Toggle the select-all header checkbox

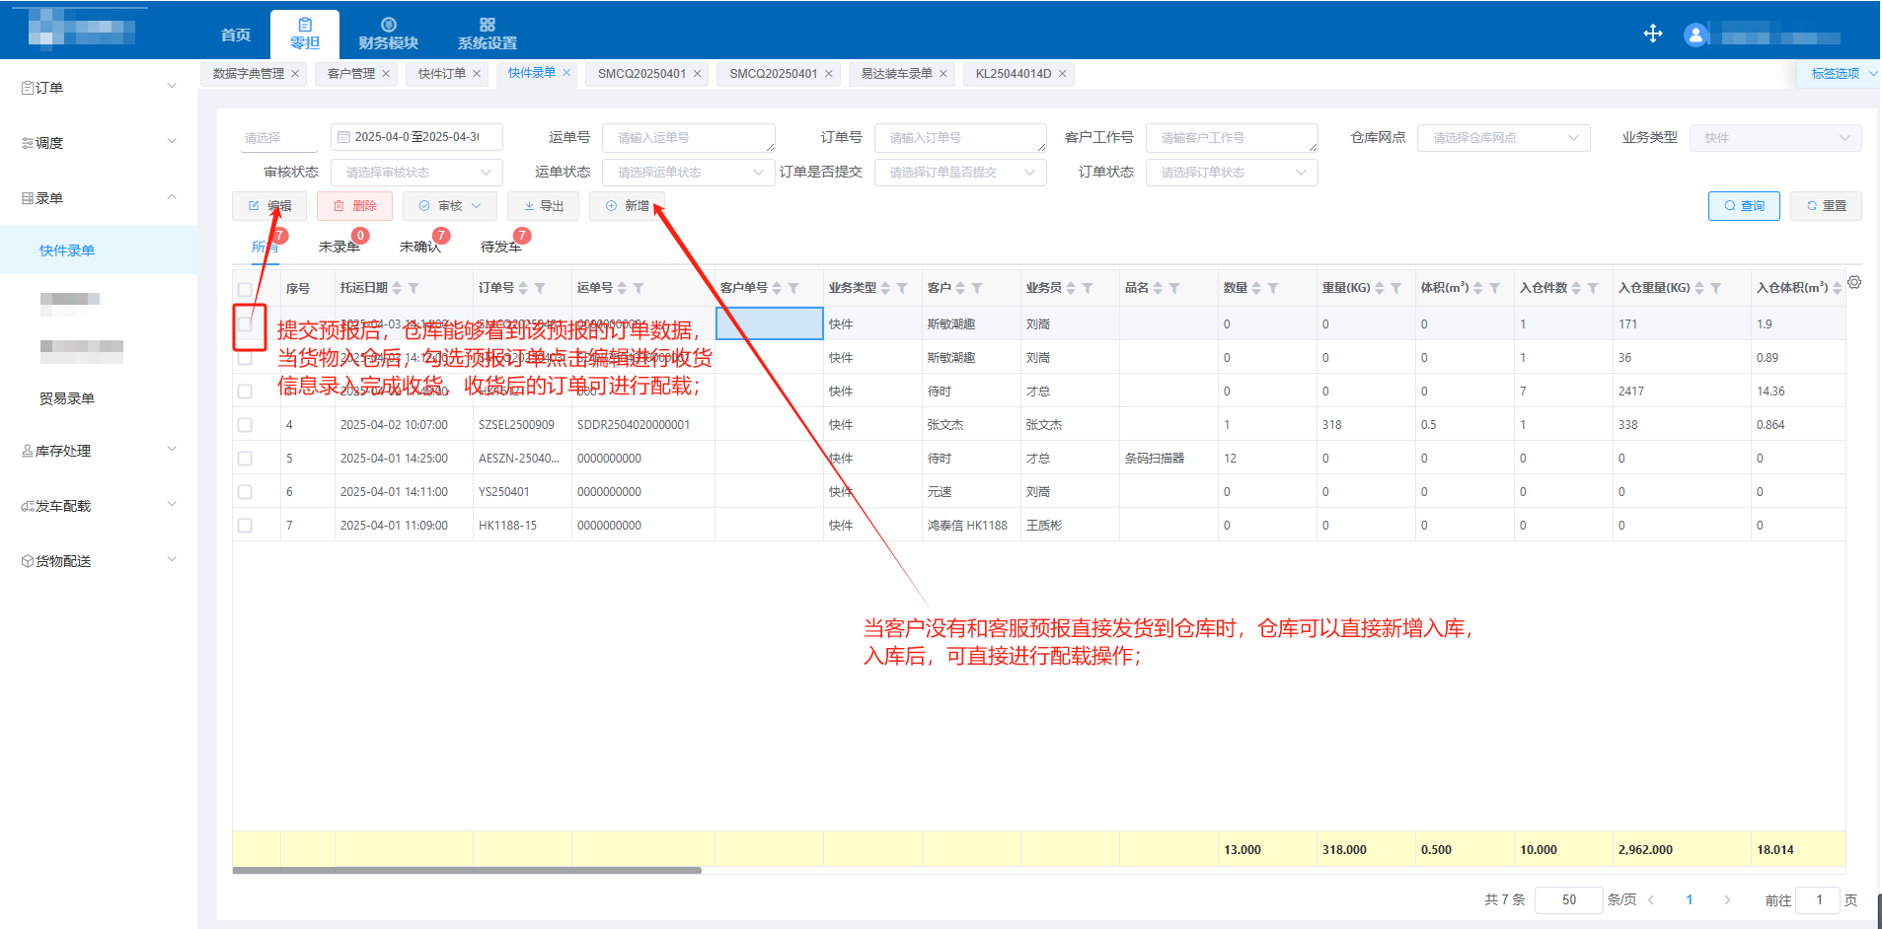click(x=245, y=289)
